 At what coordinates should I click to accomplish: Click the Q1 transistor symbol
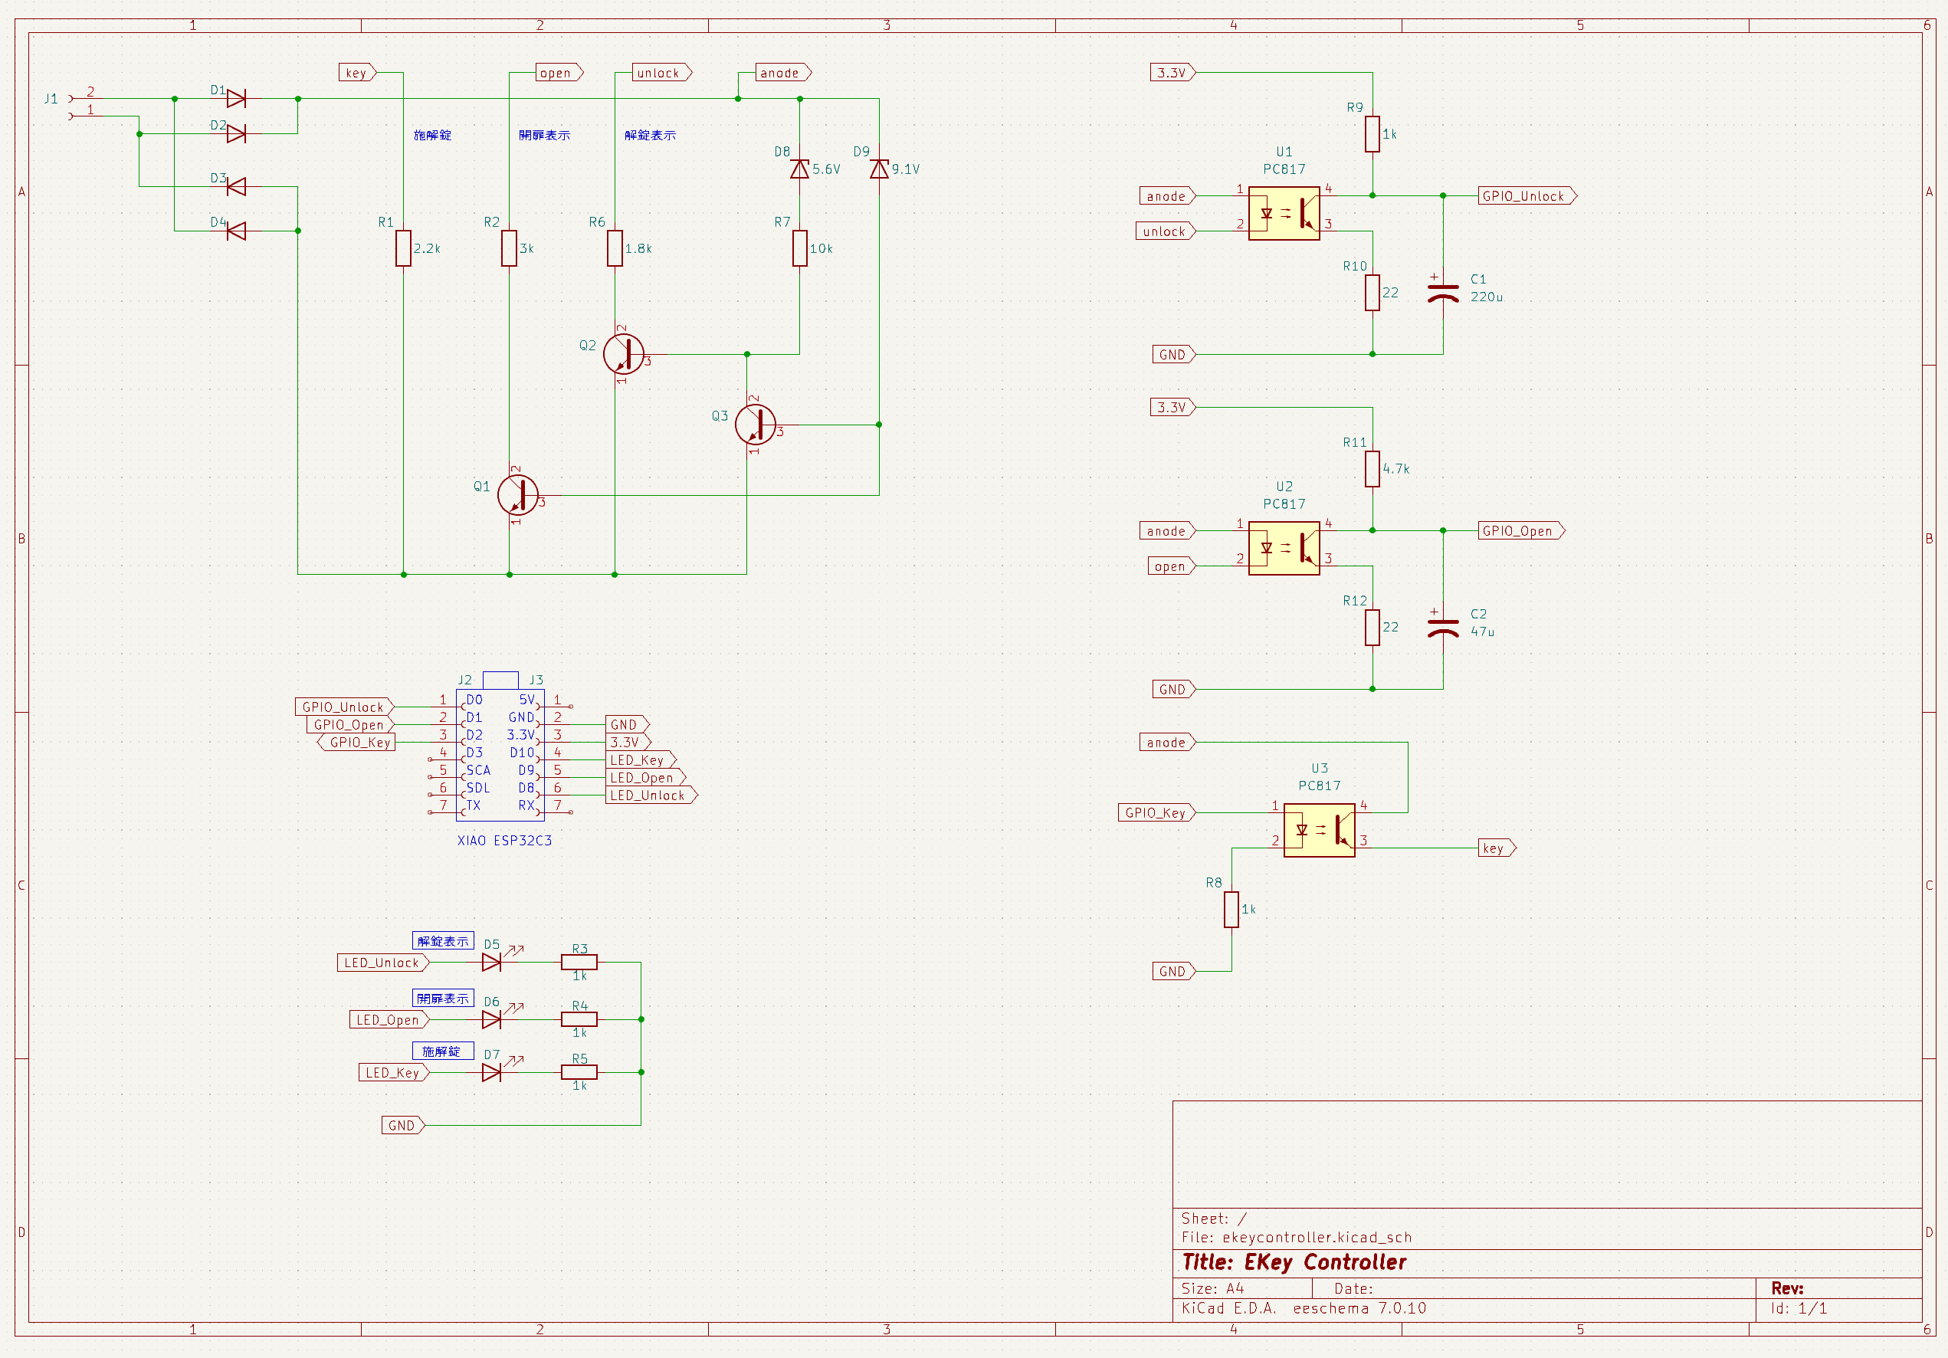click(x=517, y=495)
